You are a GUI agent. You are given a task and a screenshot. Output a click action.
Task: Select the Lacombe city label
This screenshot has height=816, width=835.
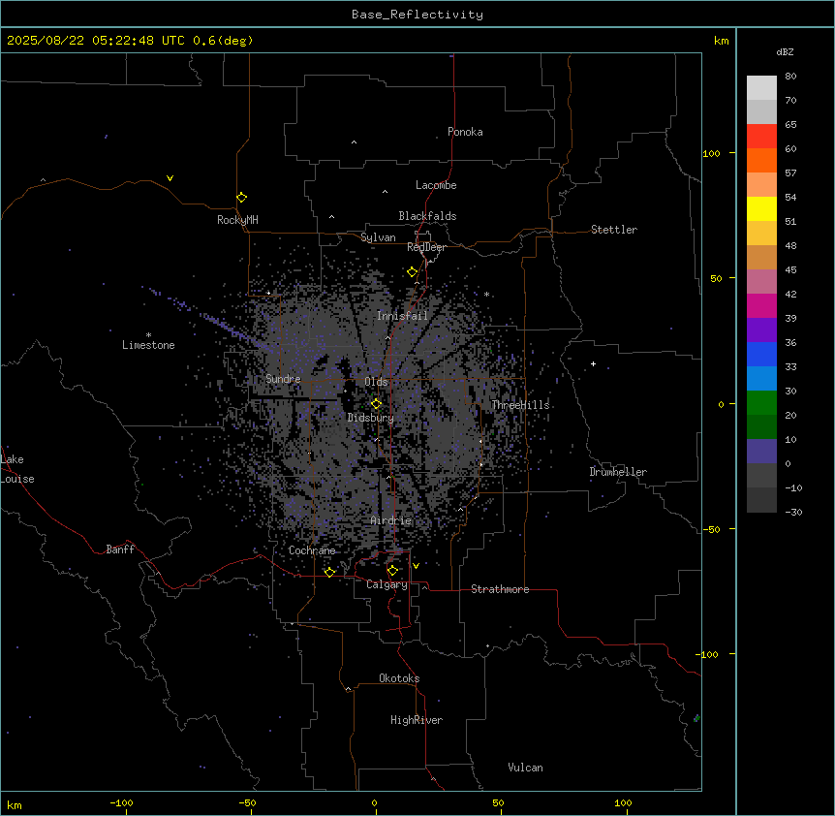point(436,185)
